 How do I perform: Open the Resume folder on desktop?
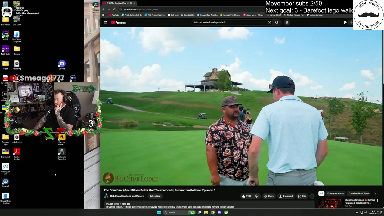pyautogui.click(x=17, y=50)
